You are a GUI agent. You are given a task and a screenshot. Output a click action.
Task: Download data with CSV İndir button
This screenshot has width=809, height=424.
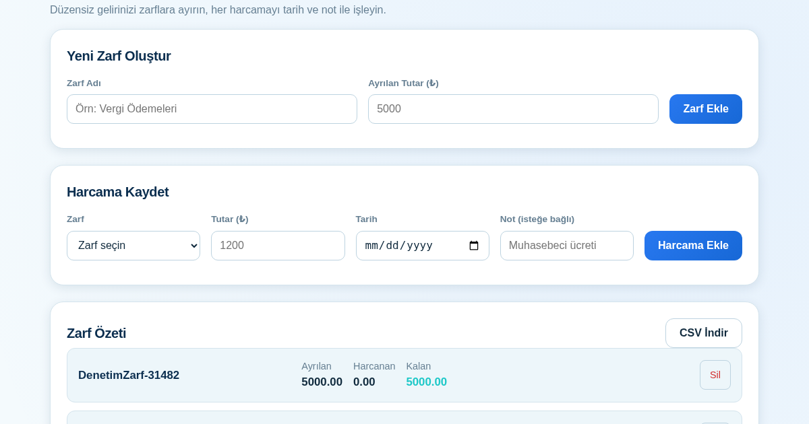(704, 333)
